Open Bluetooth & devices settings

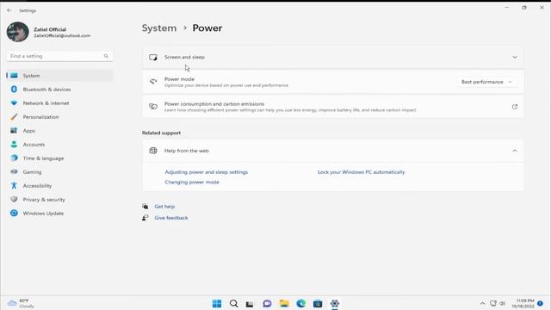click(59, 90)
